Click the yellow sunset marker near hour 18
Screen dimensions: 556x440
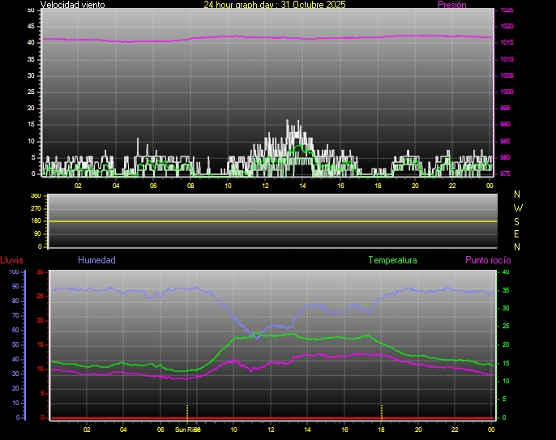382,411
